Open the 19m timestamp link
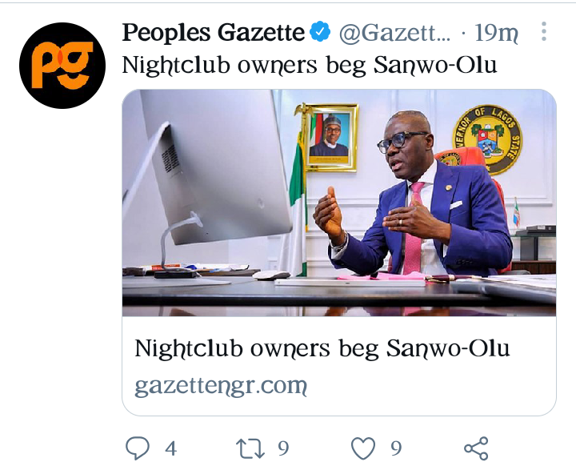Viewport: 576px width, 466px height. point(496,33)
